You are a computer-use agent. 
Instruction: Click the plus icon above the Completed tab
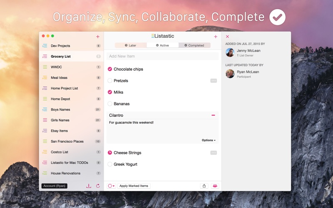(216, 37)
